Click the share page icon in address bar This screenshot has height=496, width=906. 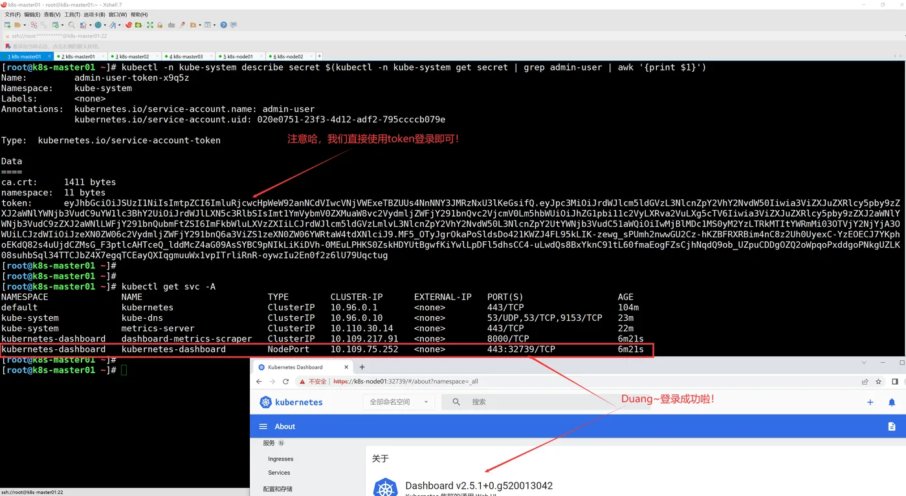point(865,382)
